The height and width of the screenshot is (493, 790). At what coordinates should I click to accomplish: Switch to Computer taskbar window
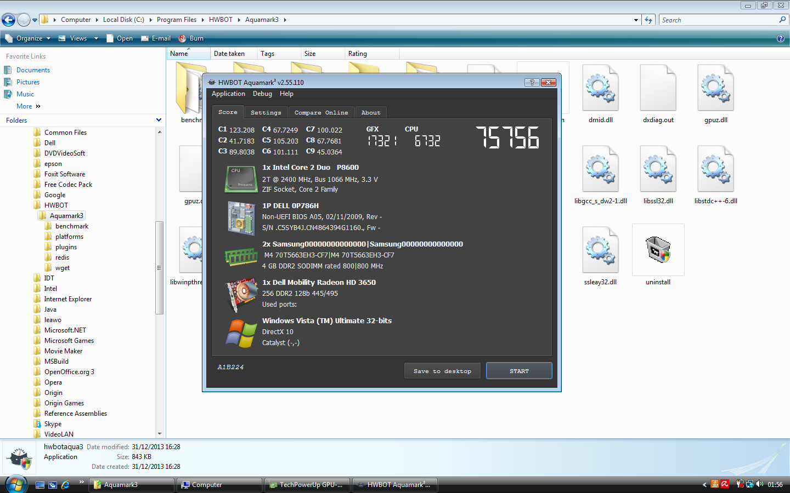(219, 485)
